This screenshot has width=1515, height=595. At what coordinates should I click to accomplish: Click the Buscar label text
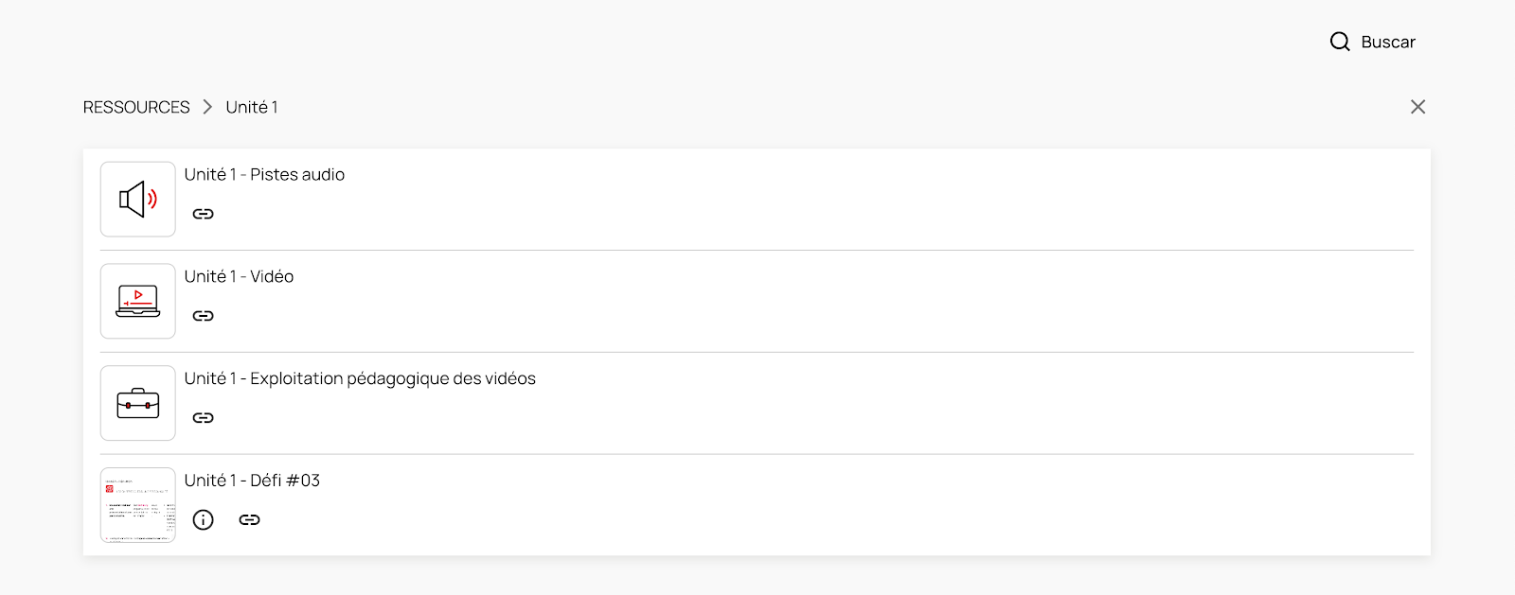pos(1388,42)
